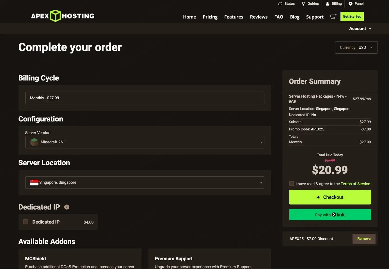Remove the APEX25 discount code
The image size is (389, 269).
(364, 239)
